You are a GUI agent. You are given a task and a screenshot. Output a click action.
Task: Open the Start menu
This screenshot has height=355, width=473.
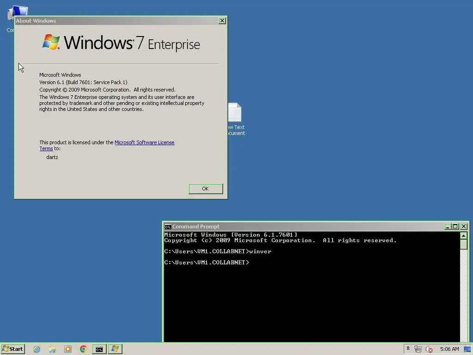(13, 349)
